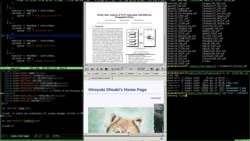
Task: Click the '(HTML)' mode indicator in Emacs modeline
Action: [x=56, y=136]
